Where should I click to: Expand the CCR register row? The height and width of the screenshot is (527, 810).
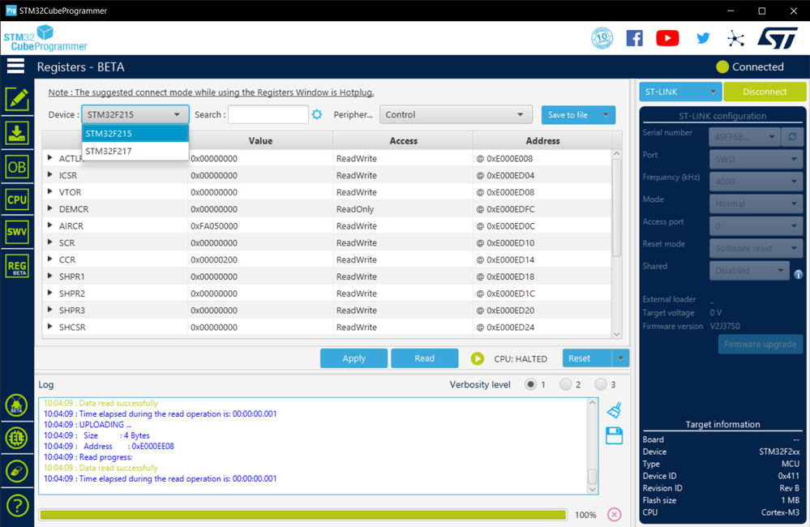pyautogui.click(x=50, y=259)
